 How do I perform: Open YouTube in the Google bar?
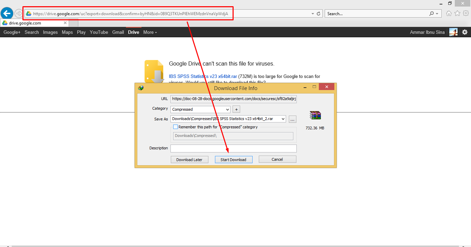click(x=99, y=32)
